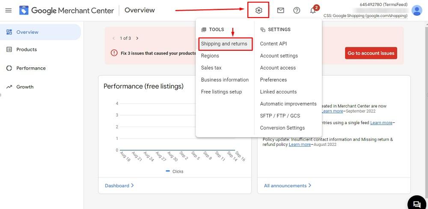Open the Dashboard link
Viewport: 428px width, 209px height.
tap(119, 186)
